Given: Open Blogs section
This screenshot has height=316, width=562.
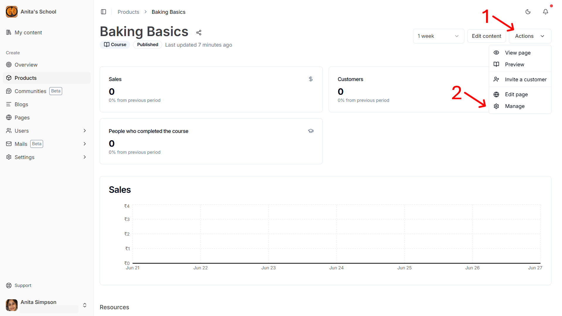Looking at the screenshot, I should pos(47,104).
